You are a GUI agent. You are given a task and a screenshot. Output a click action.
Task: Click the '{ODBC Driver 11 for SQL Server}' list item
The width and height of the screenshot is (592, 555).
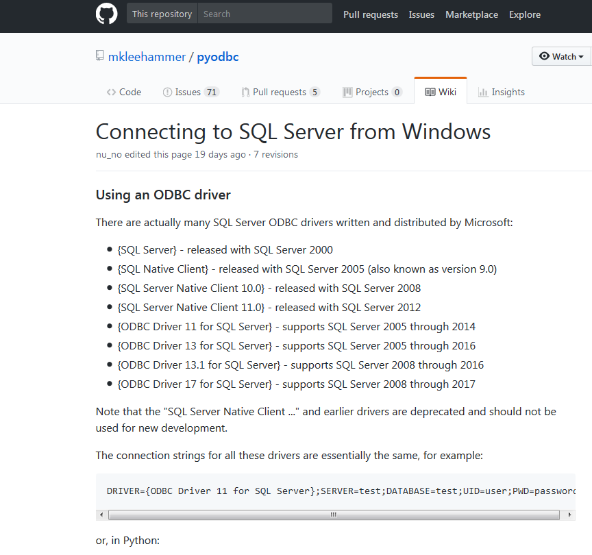[297, 327]
